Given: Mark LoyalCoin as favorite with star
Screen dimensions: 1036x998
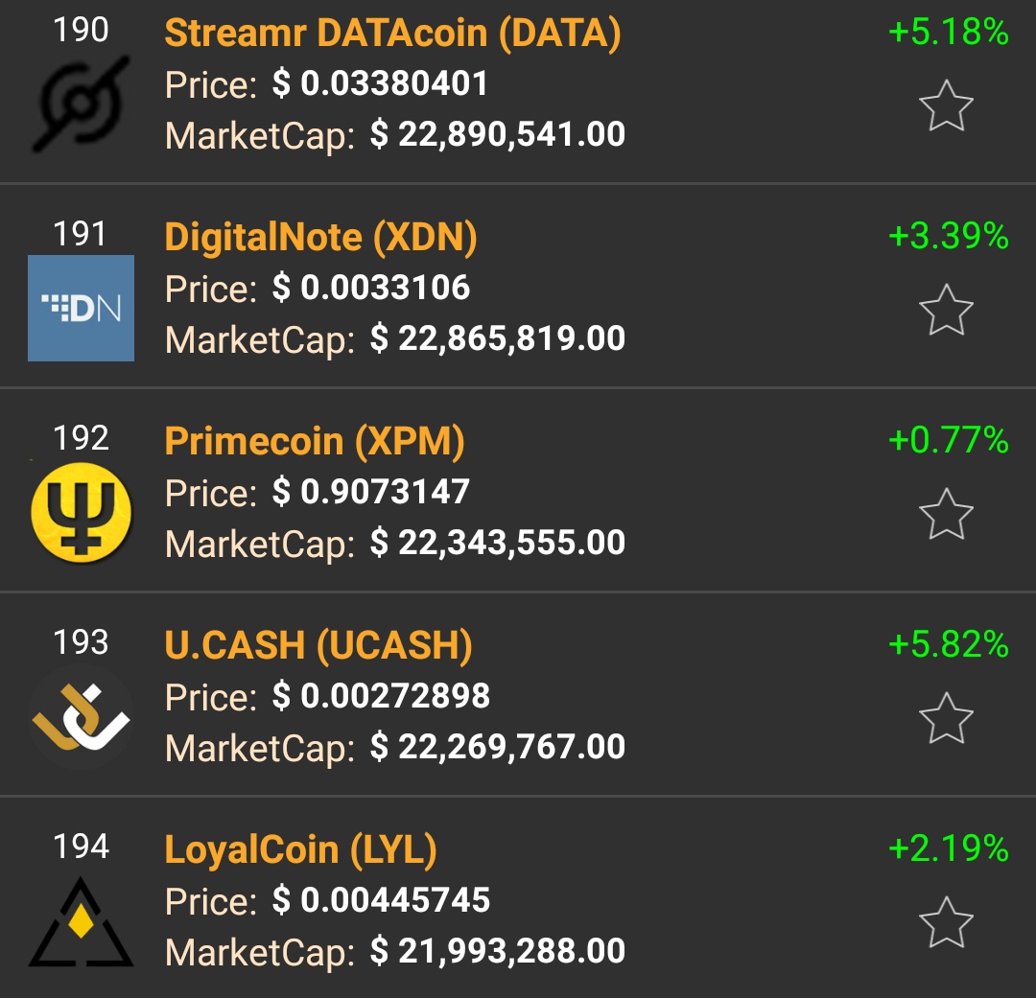Looking at the screenshot, I should coord(946,922).
